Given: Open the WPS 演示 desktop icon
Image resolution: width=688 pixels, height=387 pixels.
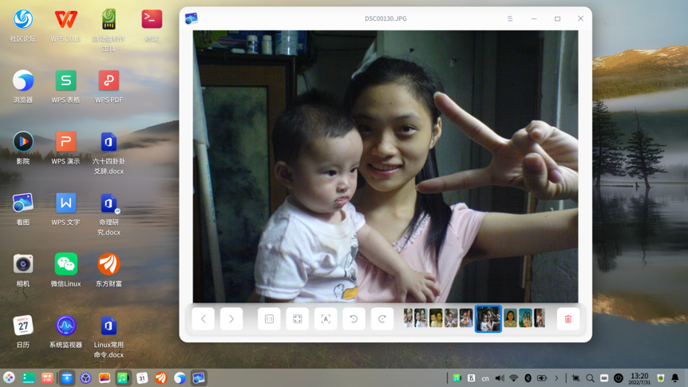Looking at the screenshot, I should pyautogui.click(x=65, y=148).
